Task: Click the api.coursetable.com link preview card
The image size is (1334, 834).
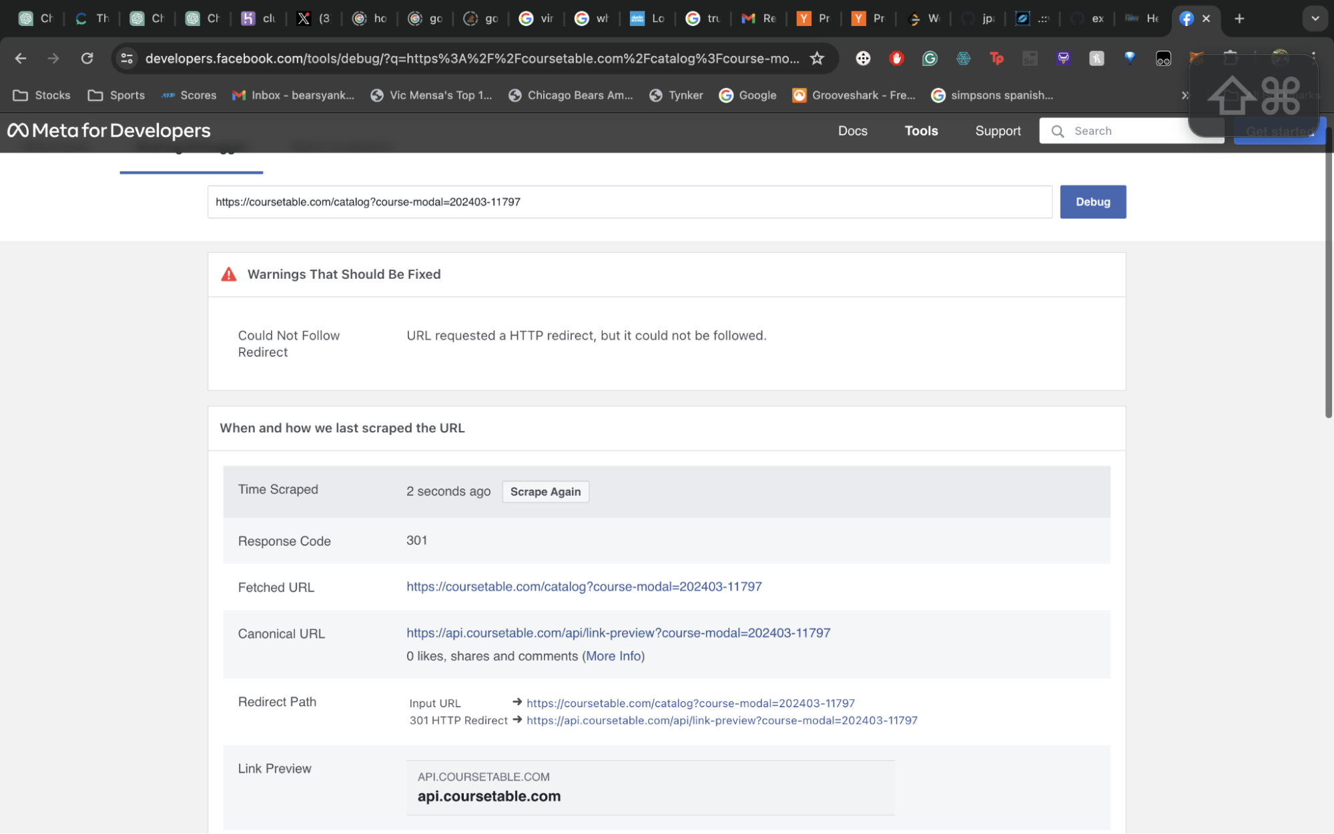Action: coord(651,787)
